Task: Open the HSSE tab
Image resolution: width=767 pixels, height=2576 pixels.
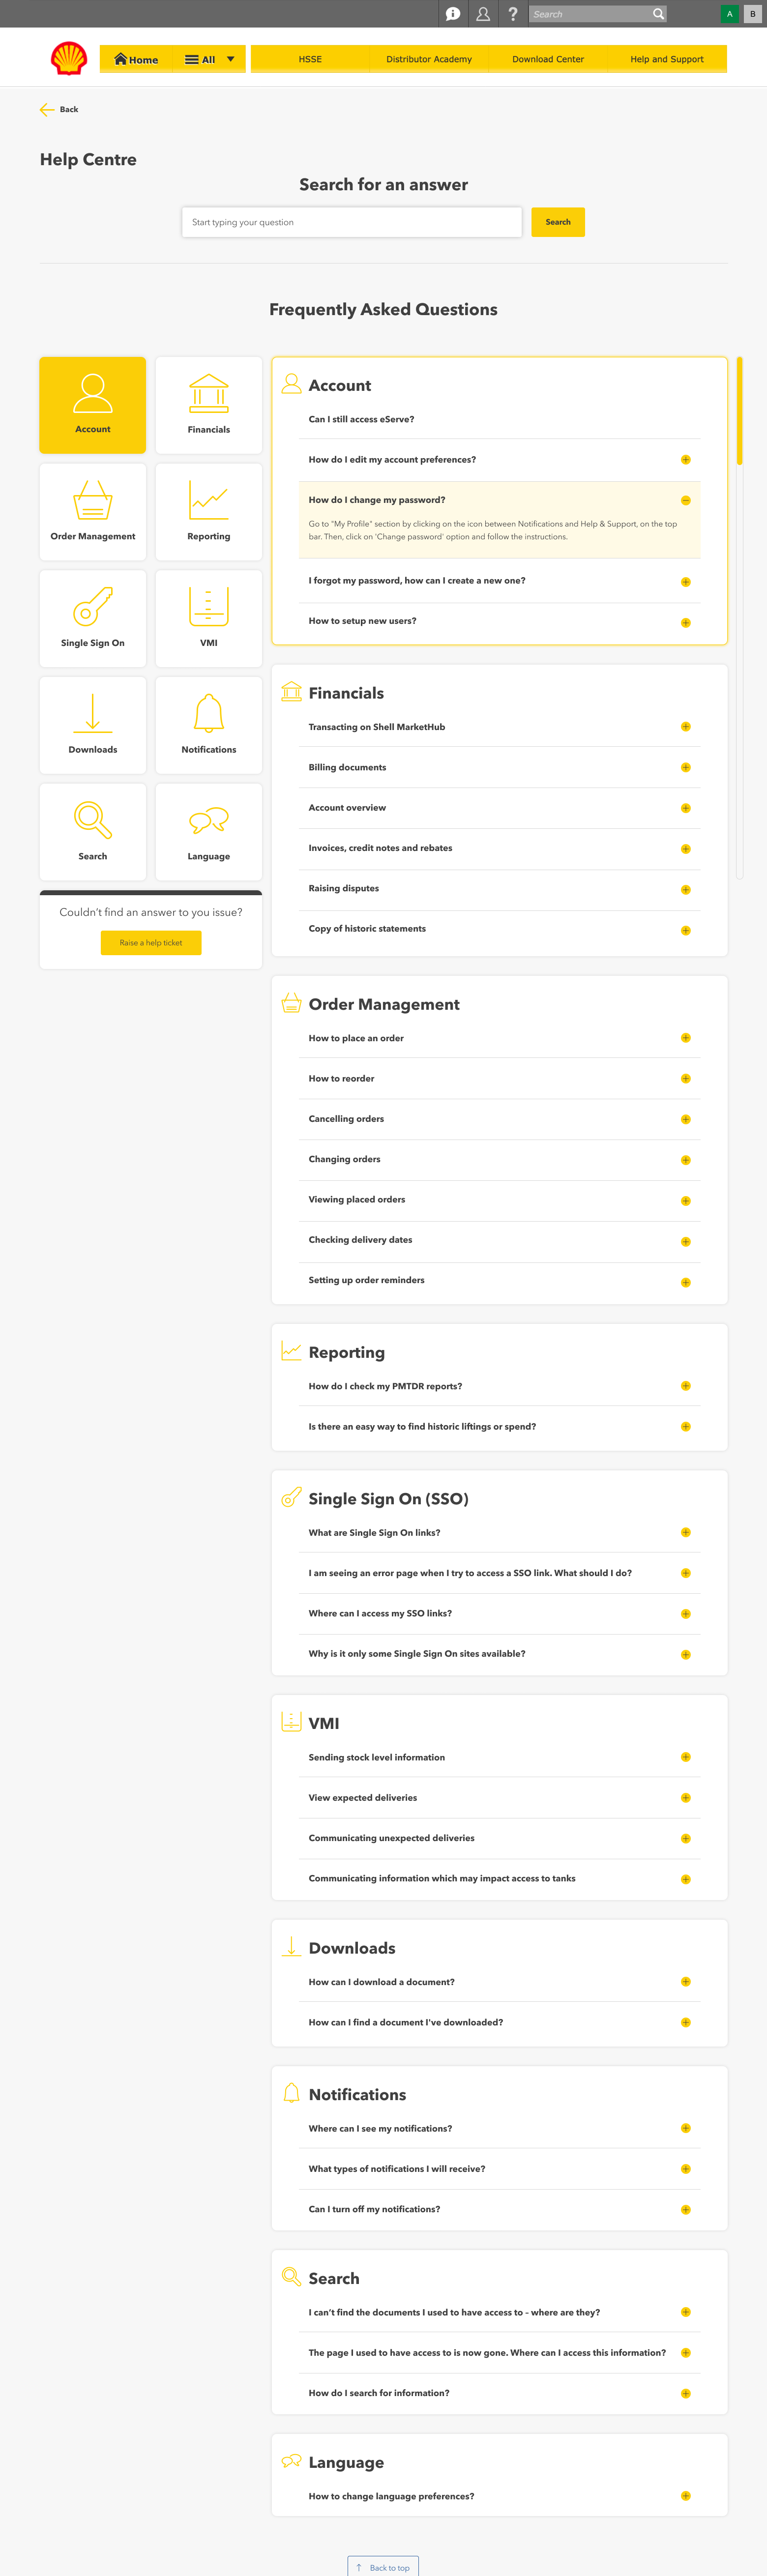Action: click(x=310, y=59)
